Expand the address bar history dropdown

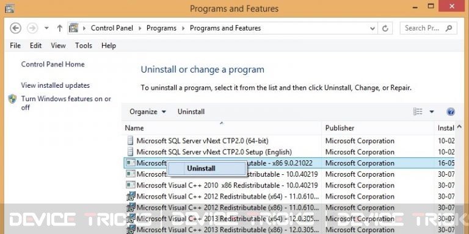coord(373,29)
